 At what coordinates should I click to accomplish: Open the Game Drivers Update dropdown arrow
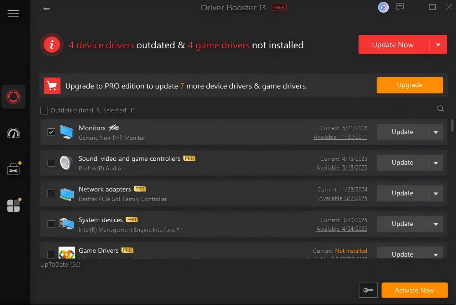tap(436, 254)
